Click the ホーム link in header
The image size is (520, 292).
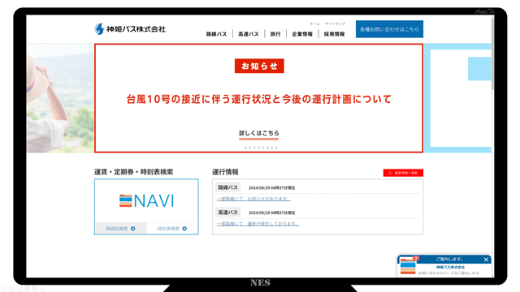(314, 24)
